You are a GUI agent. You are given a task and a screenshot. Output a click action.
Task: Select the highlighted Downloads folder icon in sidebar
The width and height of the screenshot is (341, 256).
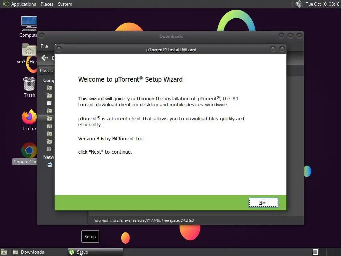coord(49,118)
